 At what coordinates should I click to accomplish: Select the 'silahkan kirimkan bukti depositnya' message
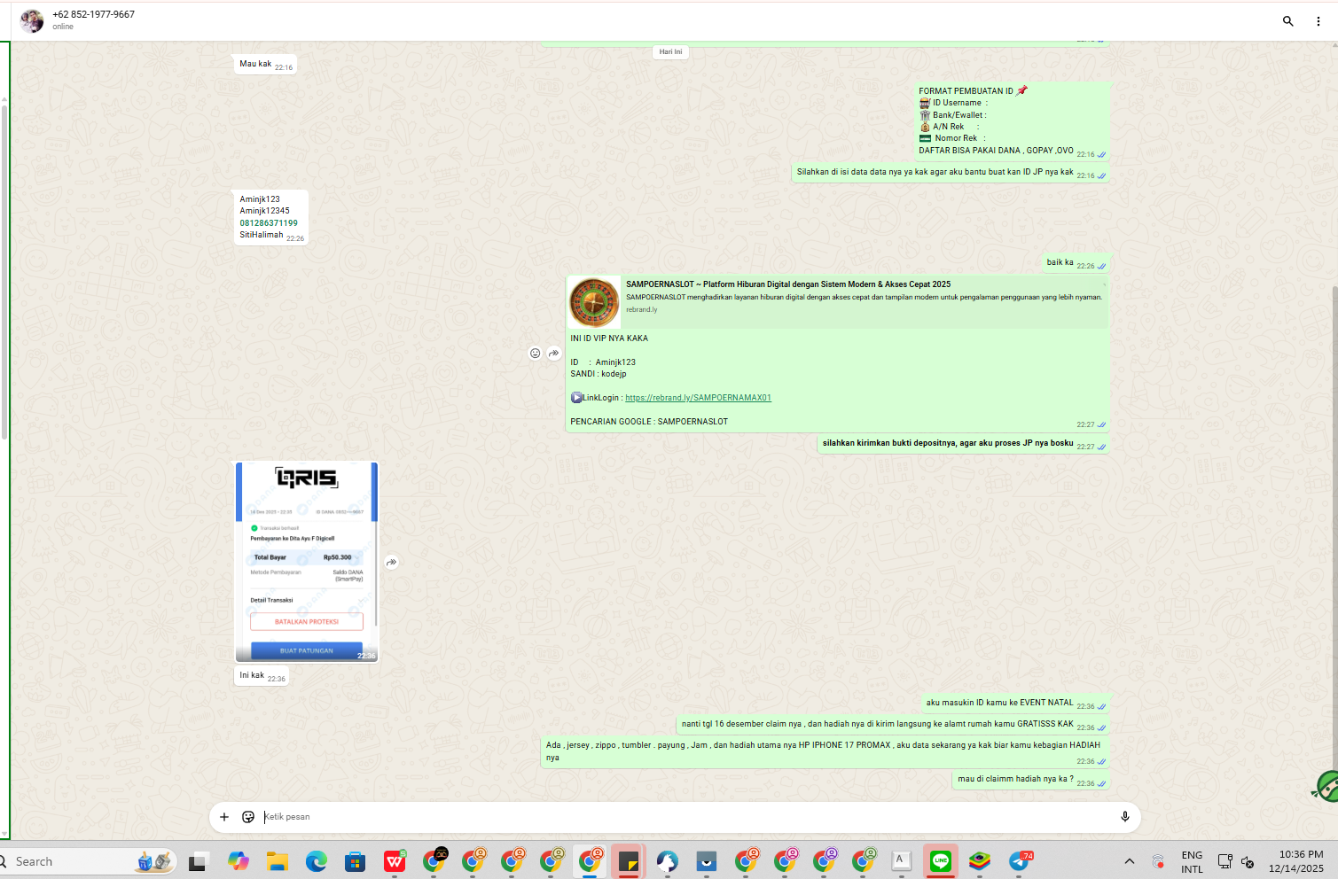[x=963, y=443]
